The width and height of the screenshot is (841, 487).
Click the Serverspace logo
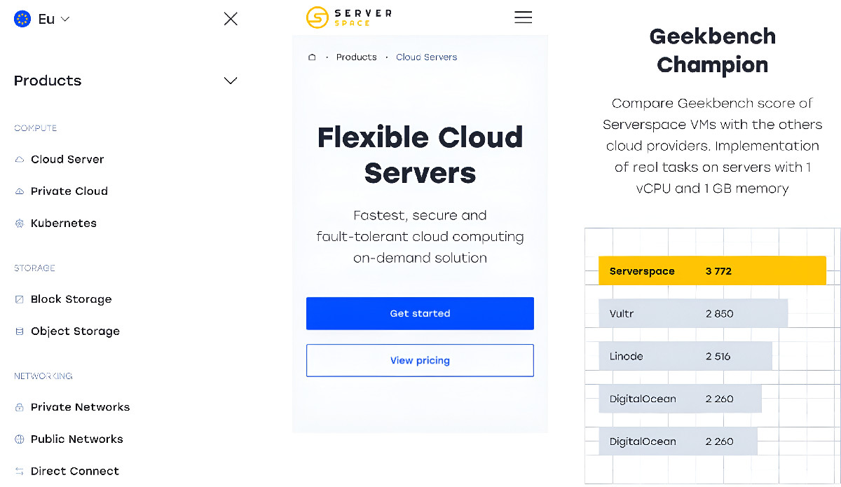click(x=349, y=18)
